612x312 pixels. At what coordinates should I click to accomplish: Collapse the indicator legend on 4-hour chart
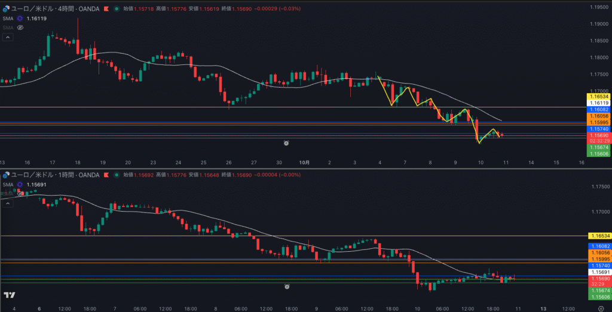(8, 37)
